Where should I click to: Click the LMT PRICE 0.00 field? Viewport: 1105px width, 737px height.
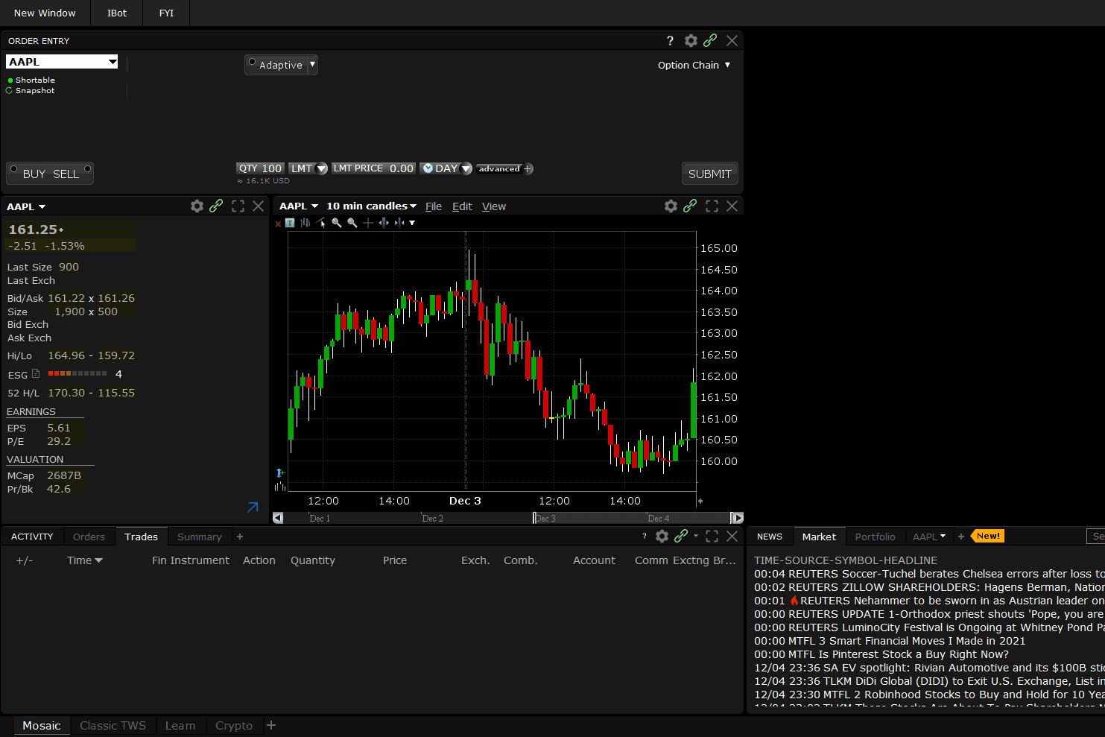373,168
